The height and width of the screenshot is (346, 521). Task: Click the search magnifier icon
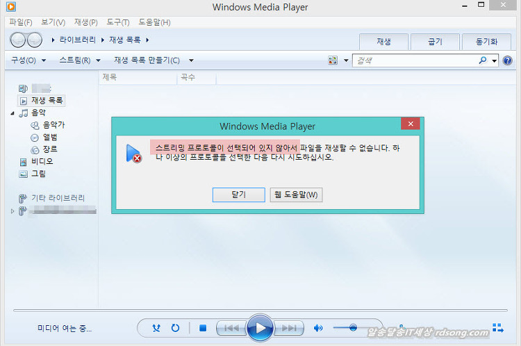tap(483, 60)
